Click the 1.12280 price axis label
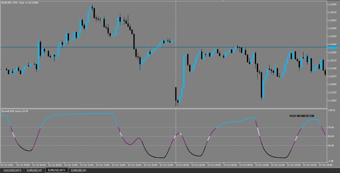The image size is (340, 173). (x=333, y=52)
